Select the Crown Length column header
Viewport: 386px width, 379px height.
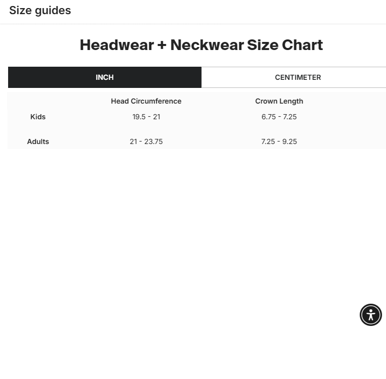(x=279, y=101)
